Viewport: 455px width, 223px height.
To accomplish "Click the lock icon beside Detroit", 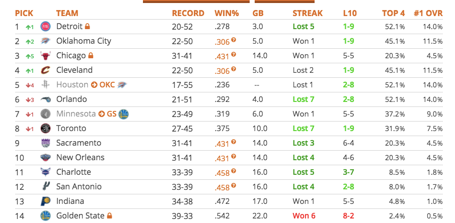I will coord(87,26).
